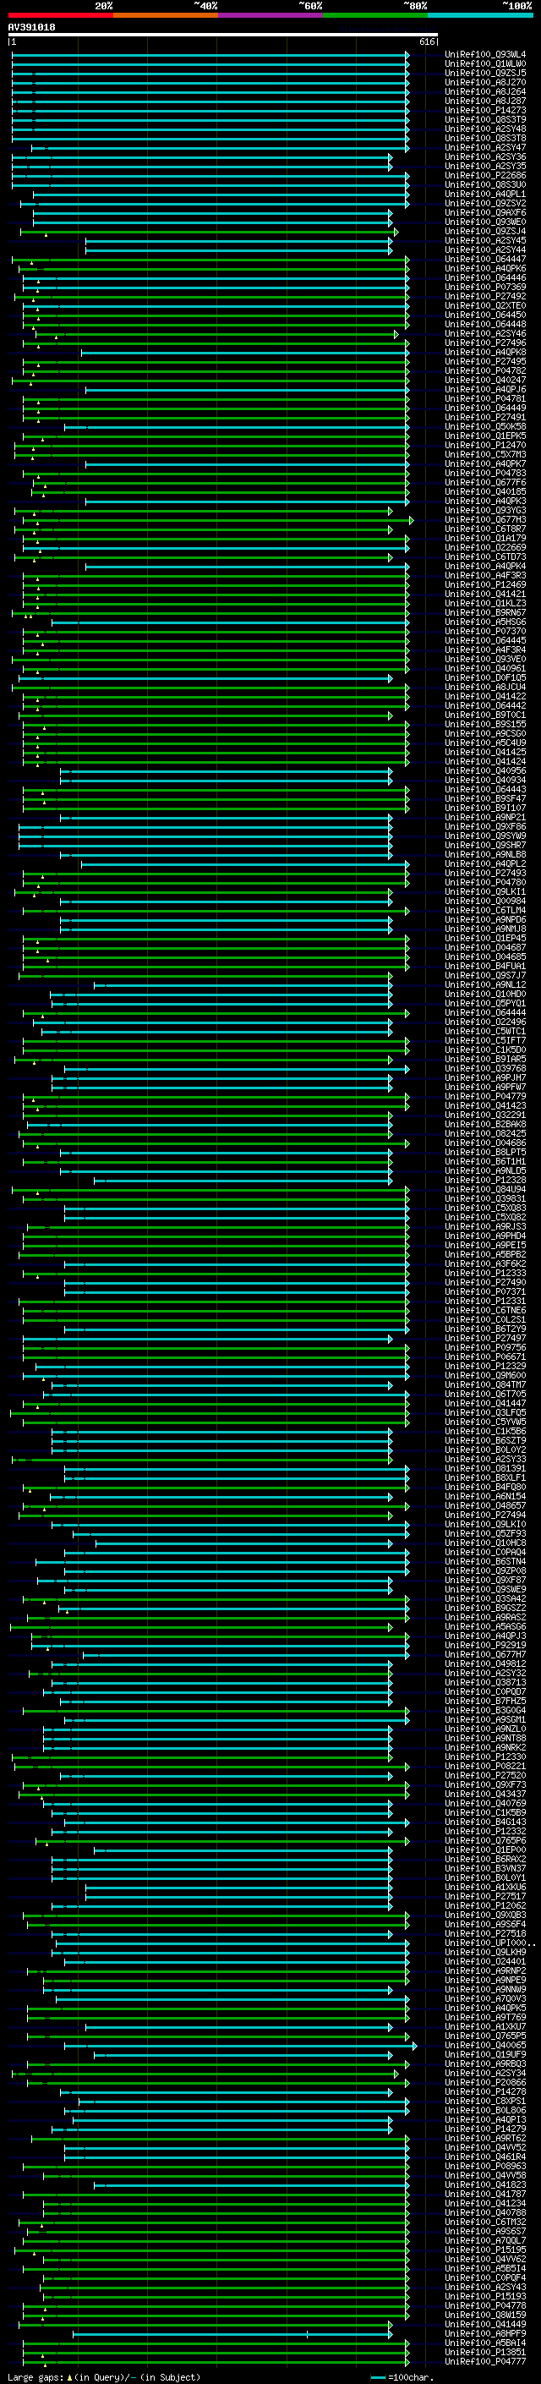Screen dimensions: 541x2384
Task: Click the cyan alignment bar for UniRef100_A2SY45
Action: [238, 241]
